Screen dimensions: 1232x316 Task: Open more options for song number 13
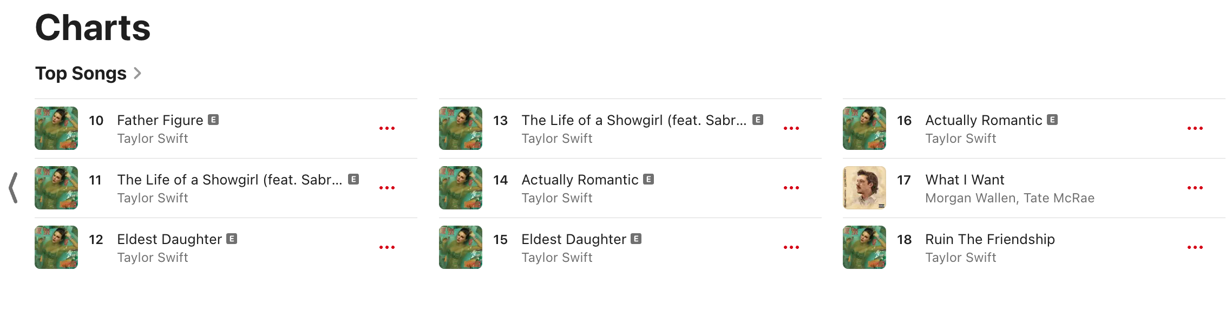coord(791,128)
